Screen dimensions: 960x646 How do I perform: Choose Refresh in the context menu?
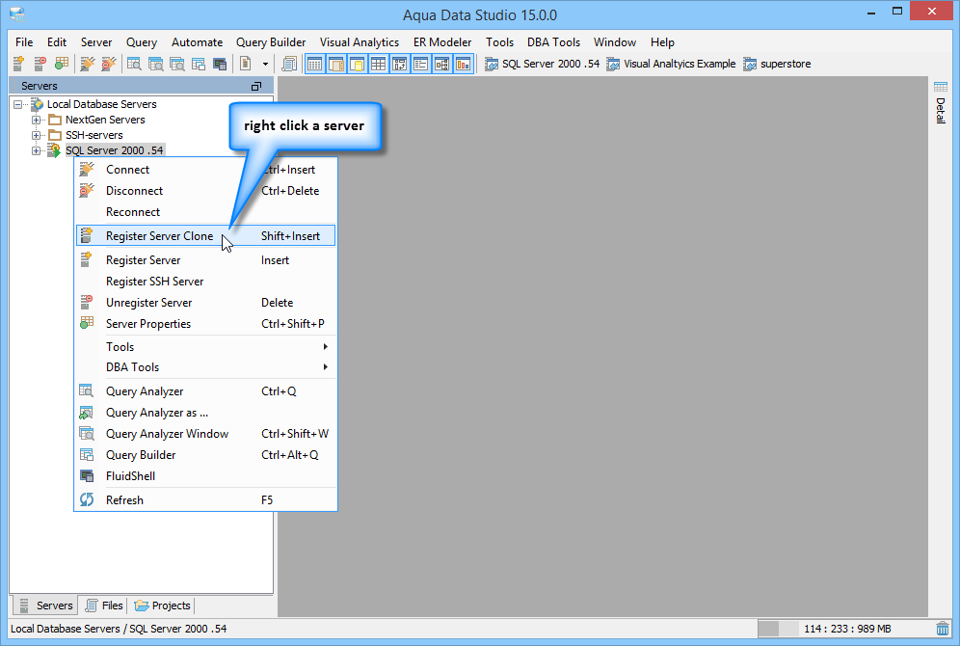coord(205,500)
